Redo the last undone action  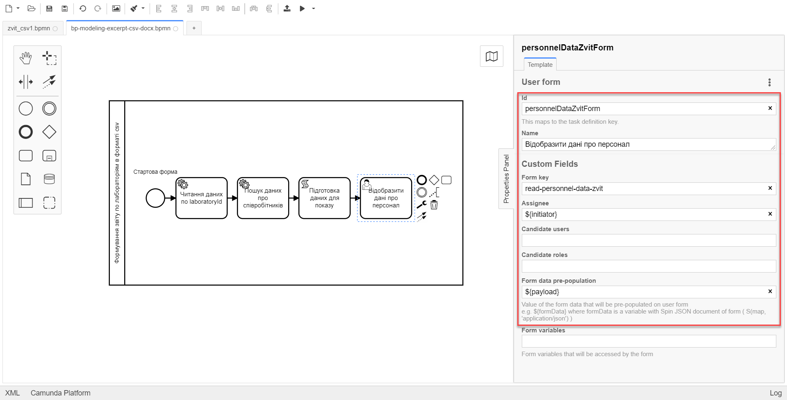tap(98, 8)
